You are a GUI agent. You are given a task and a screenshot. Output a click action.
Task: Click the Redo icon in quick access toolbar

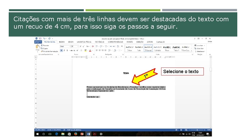point(49,39)
